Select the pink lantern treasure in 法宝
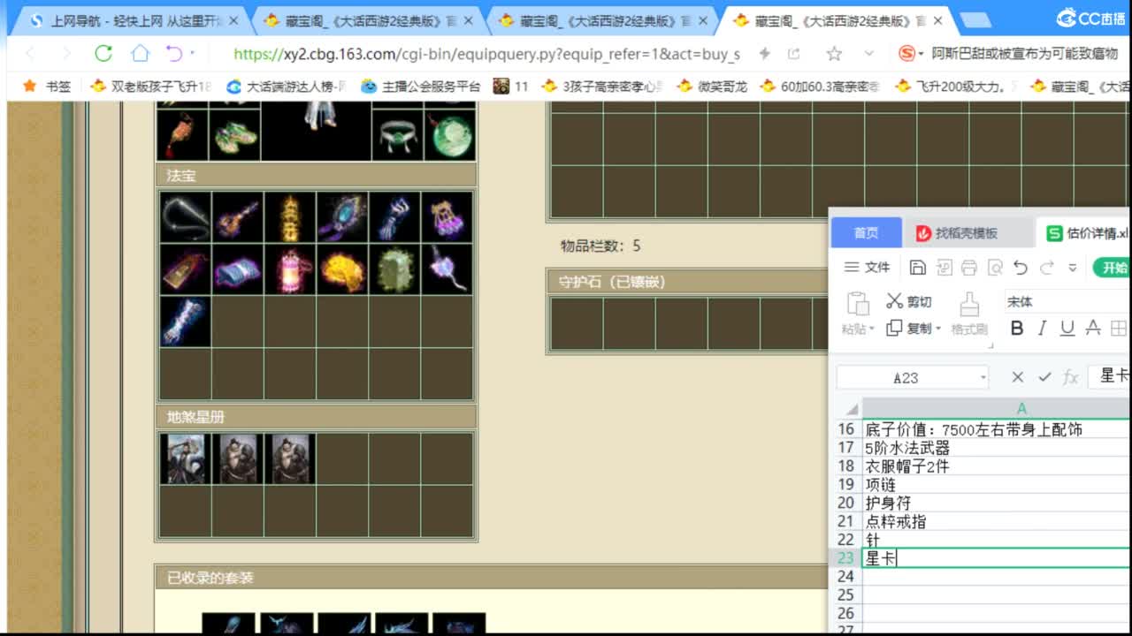Image resolution: width=1132 pixels, height=636 pixels. (x=290, y=269)
